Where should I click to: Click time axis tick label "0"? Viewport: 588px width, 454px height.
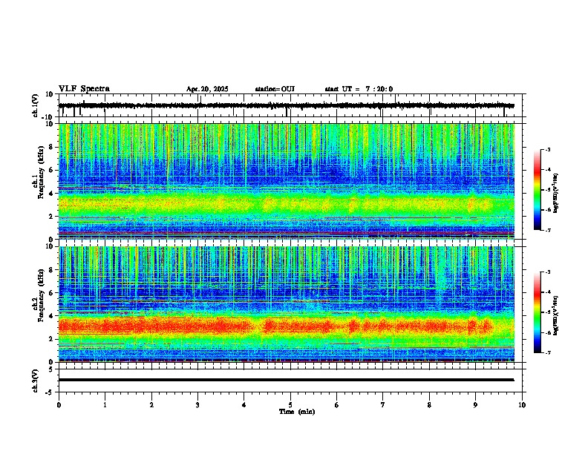coord(59,405)
